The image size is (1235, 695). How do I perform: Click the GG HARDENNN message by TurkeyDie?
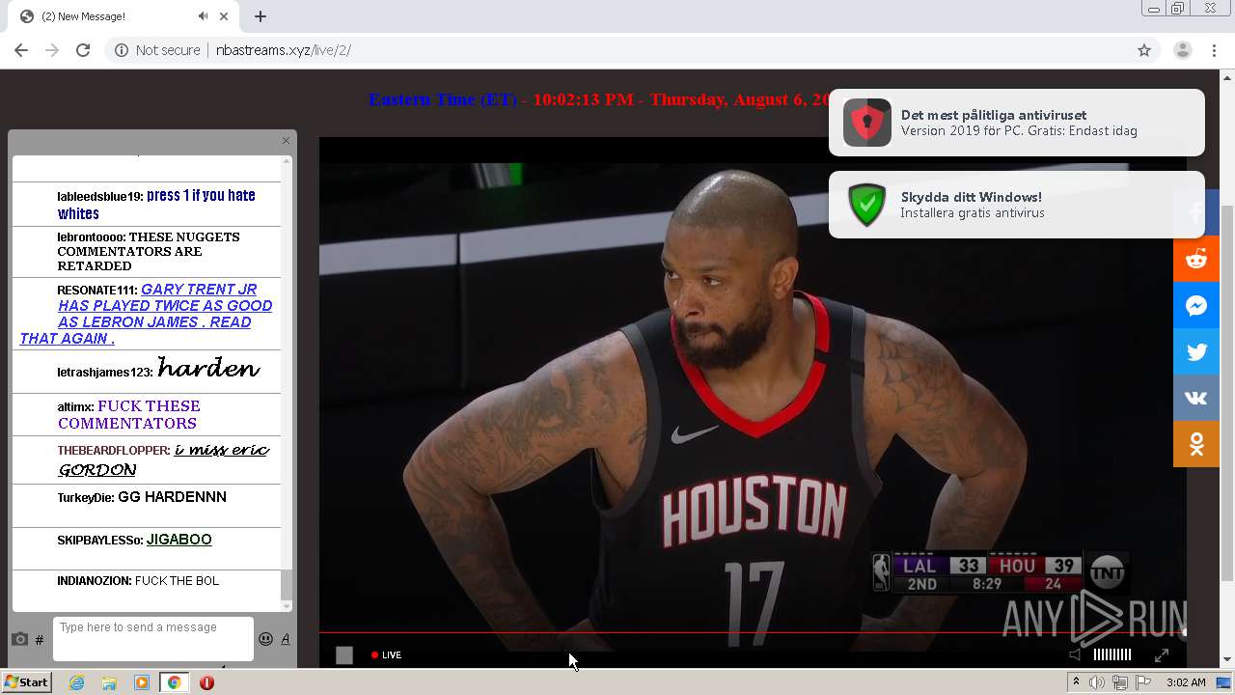coord(172,497)
